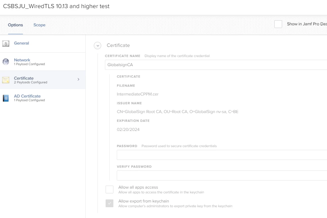Click the 02/20/2024 expiration date value

128,130
